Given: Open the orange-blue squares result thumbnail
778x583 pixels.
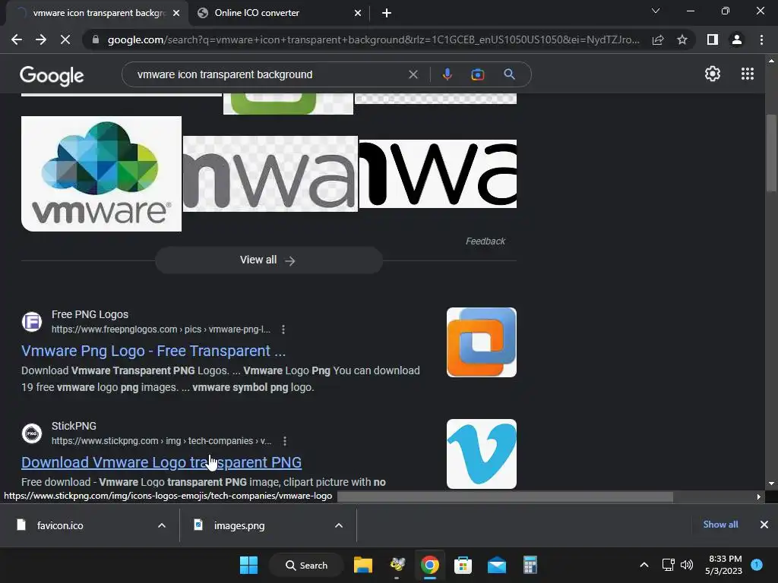Looking at the screenshot, I should 481,342.
